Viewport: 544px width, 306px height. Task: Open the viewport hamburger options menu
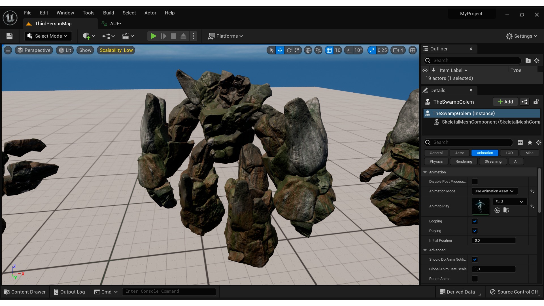coord(8,50)
